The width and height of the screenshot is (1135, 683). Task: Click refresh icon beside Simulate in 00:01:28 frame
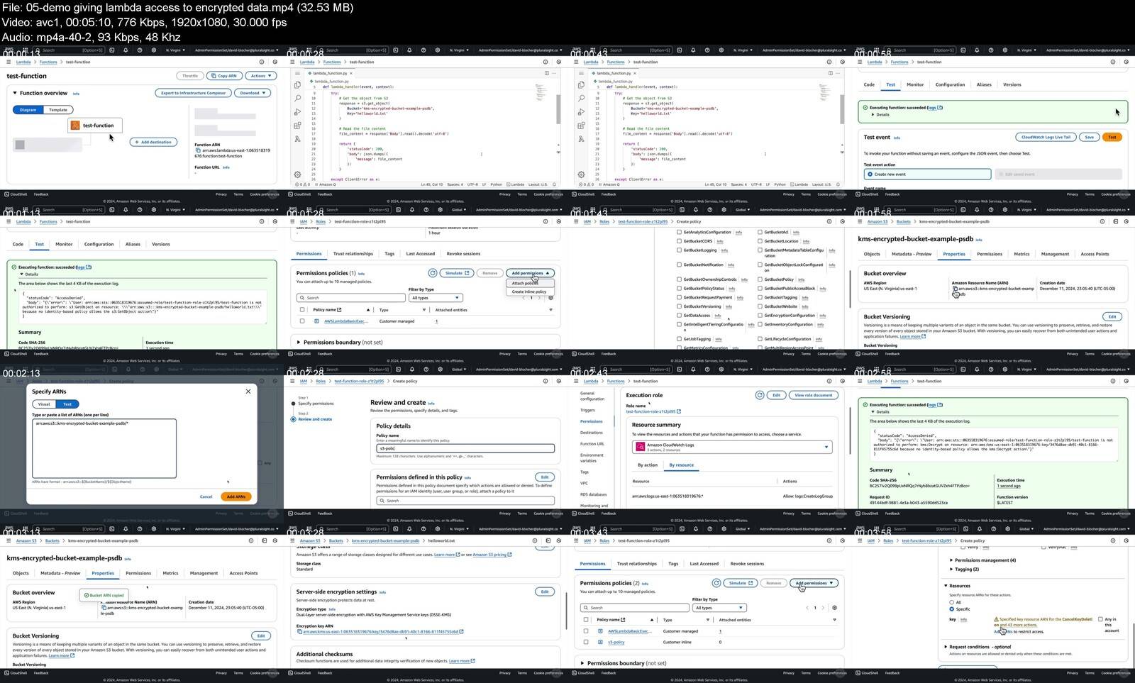[432, 273]
